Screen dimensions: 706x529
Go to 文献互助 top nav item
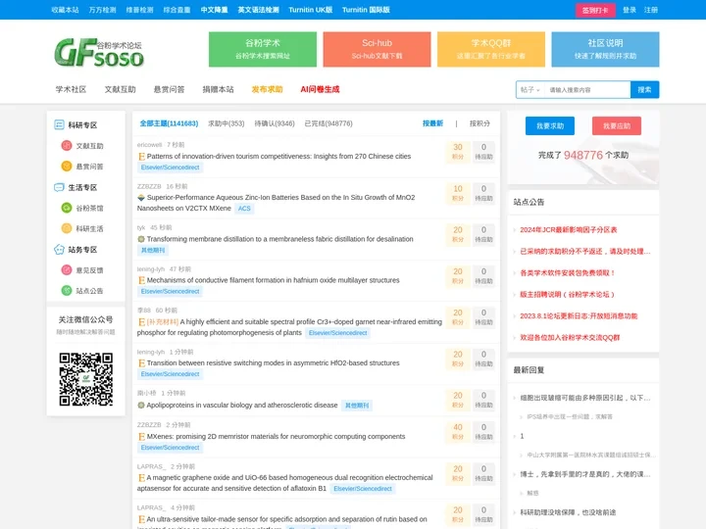click(x=121, y=89)
